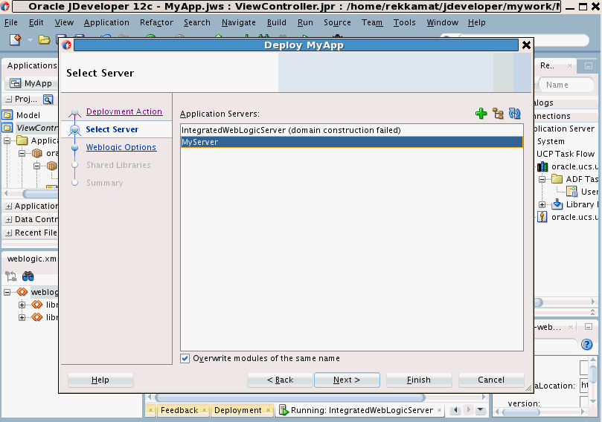The width and height of the screenshot is (602, 422).
Task: Click the Running IntegratedWebLogicServer tab icon
Action: click(284, 410)
